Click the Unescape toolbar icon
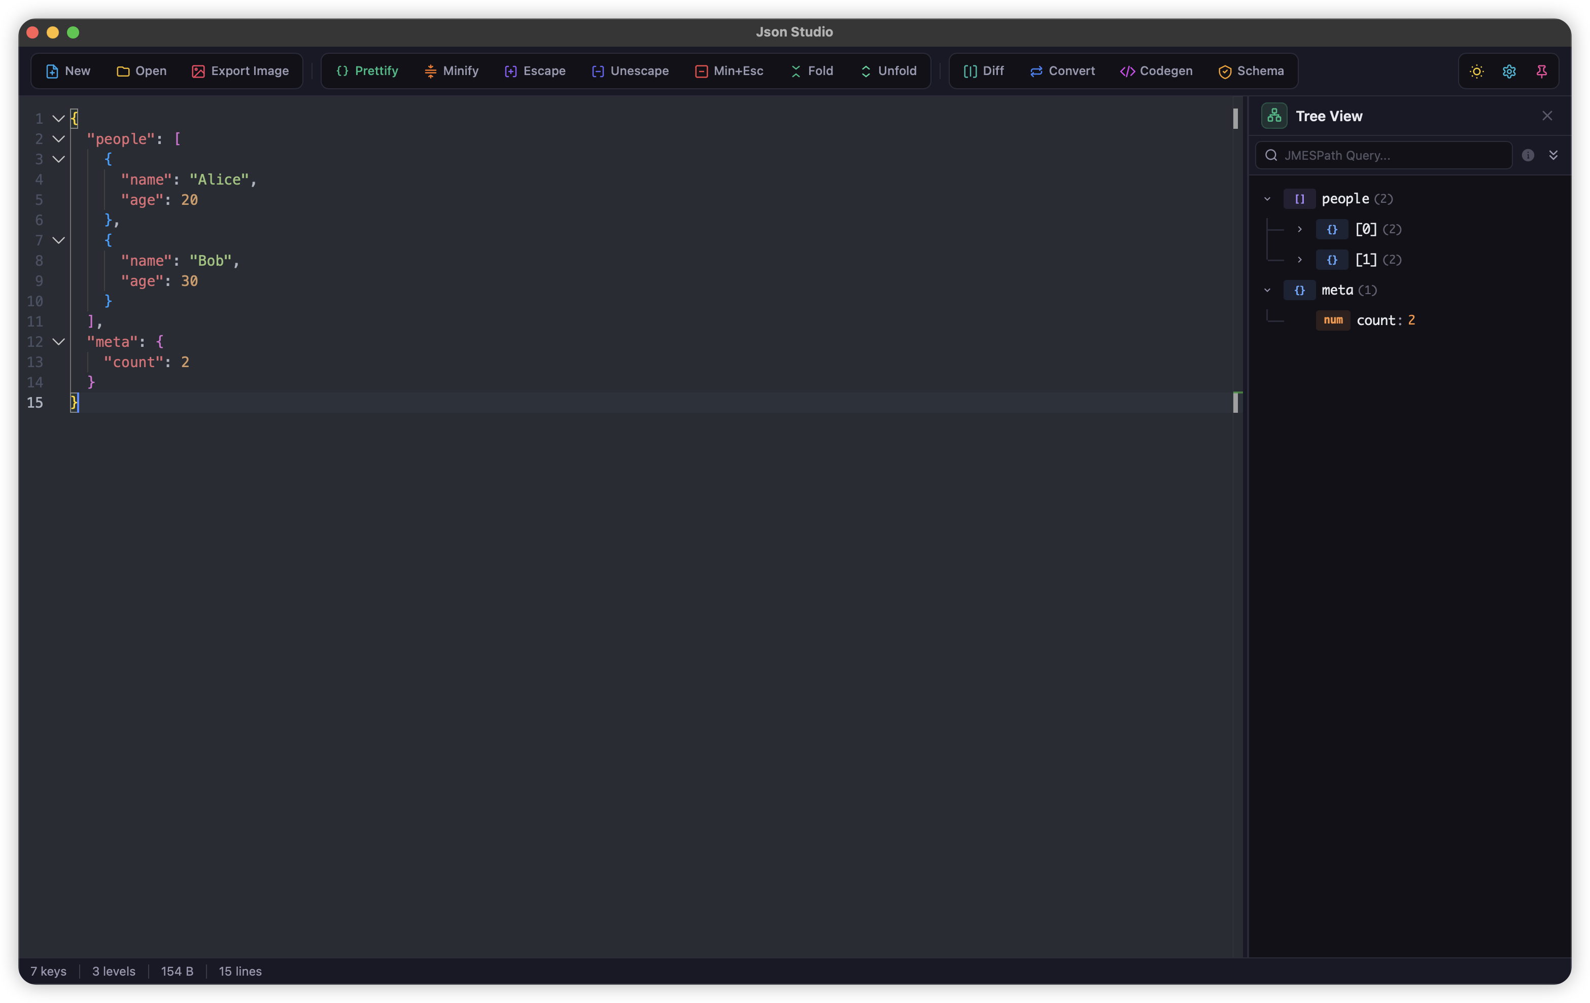Viewport: 1590px width, 1003px height. 629,70
